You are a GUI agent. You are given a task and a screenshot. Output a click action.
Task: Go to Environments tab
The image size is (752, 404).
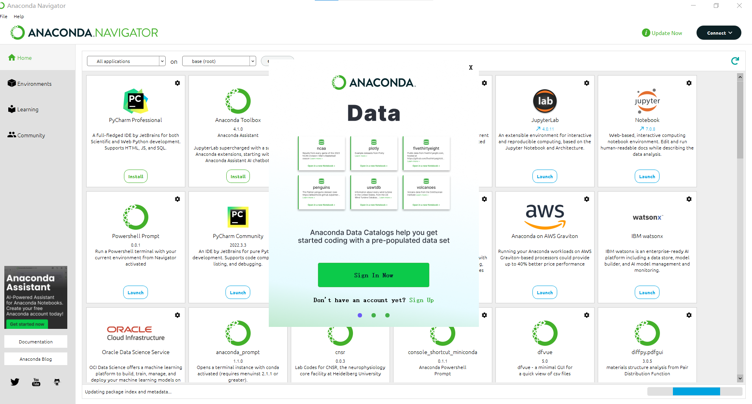coord(30,84)
